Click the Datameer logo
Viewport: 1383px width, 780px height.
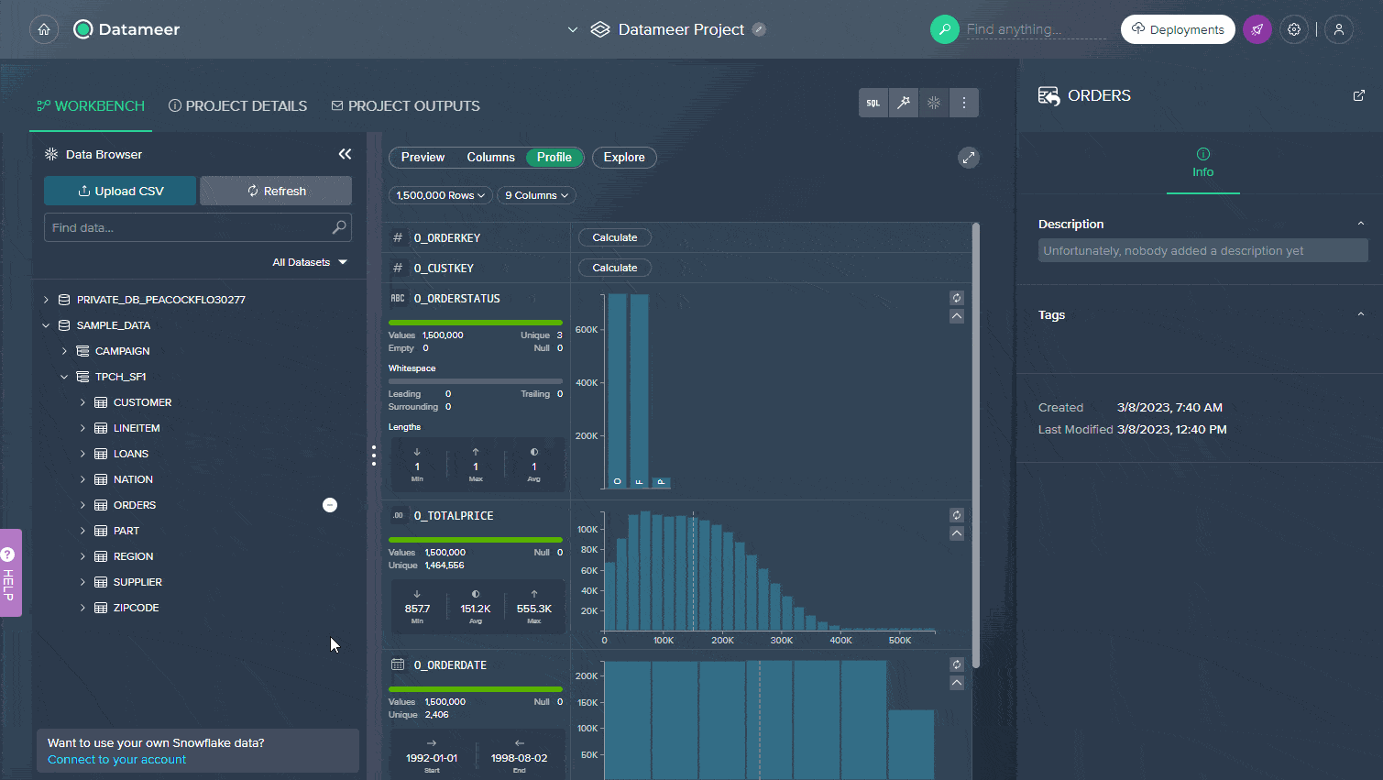(x=126, y=29)
